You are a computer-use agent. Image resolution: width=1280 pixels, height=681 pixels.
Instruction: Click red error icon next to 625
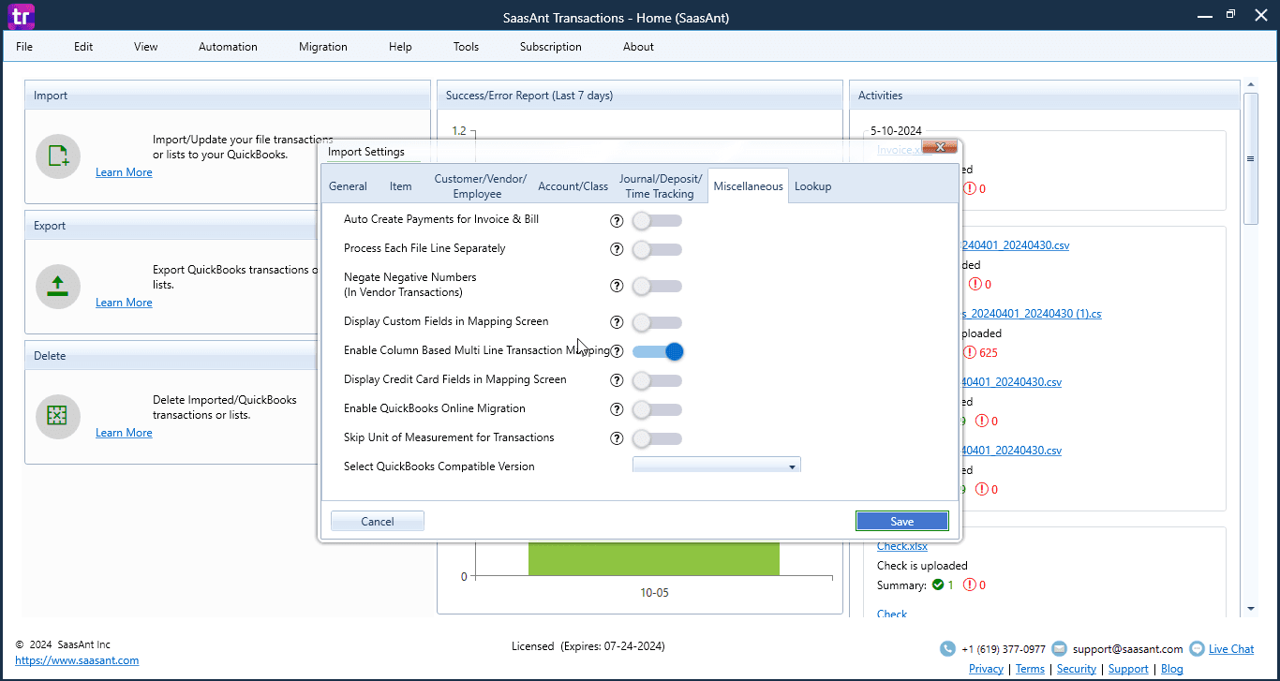pyautogui.click(x=970, y=353)
